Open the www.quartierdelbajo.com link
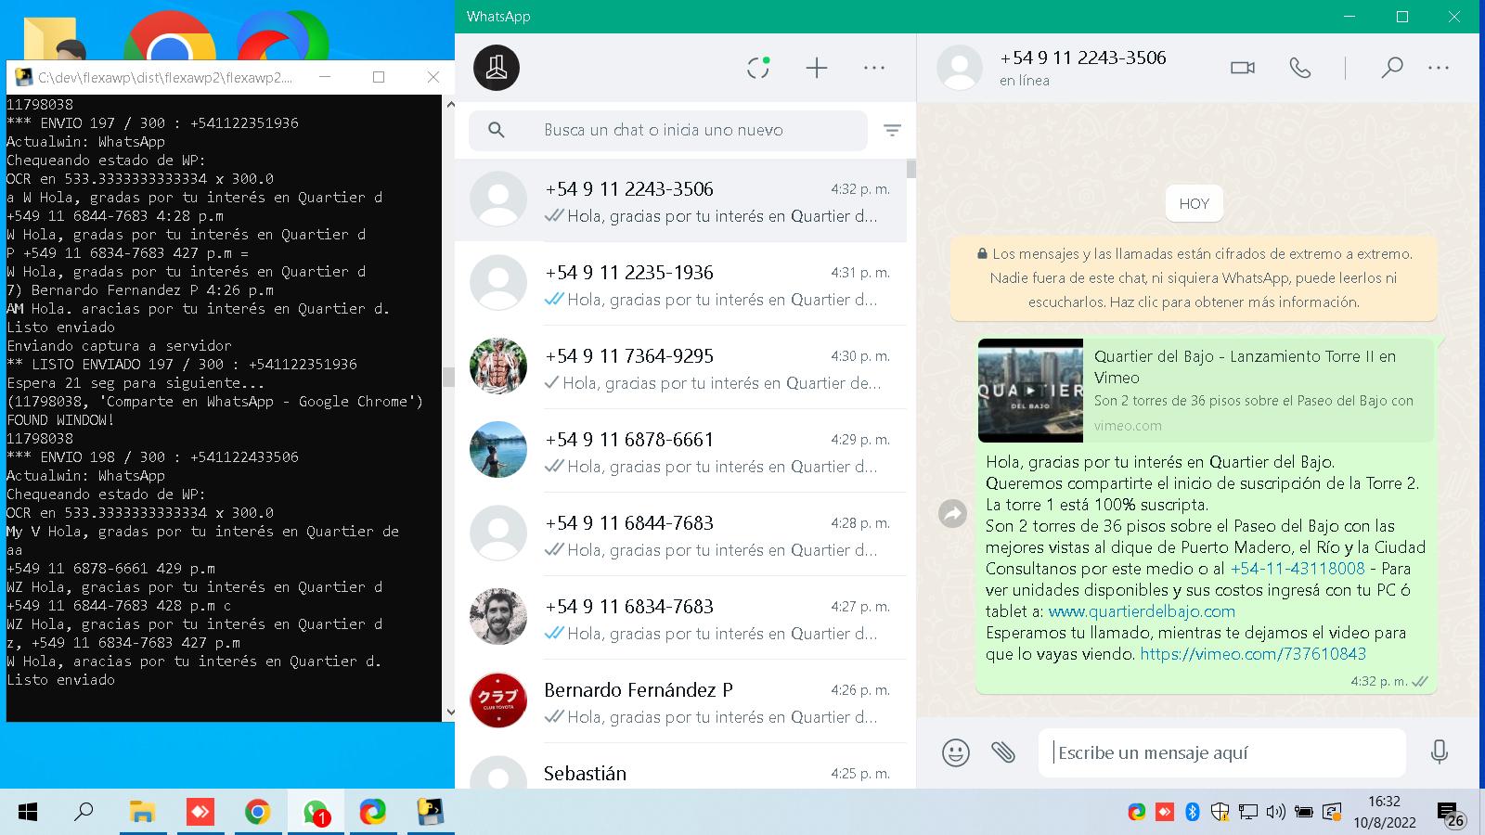Viewport: 1485px width, 835px height. tap(1142, 611)
